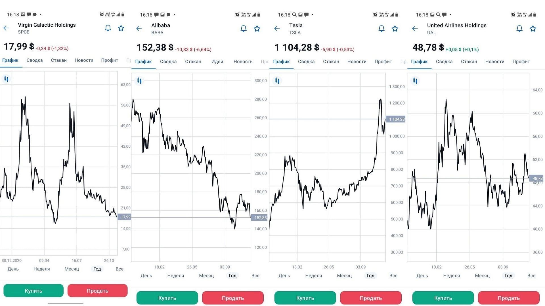Screen dimensions: 545x306
Task: Tap the 152,38 price marker on Alibaba chart
Action: [260, 218]
